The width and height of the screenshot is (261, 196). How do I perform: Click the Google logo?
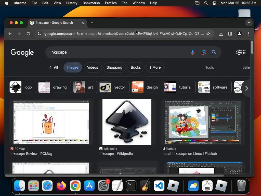pyautogui.click(x=22, y=53)
